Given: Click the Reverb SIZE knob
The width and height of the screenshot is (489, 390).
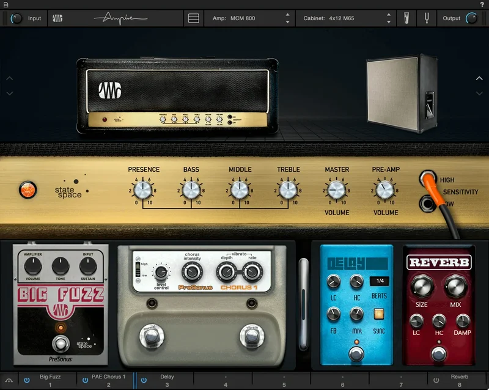Looking at the screenshot, I should (x=422, y=287).
